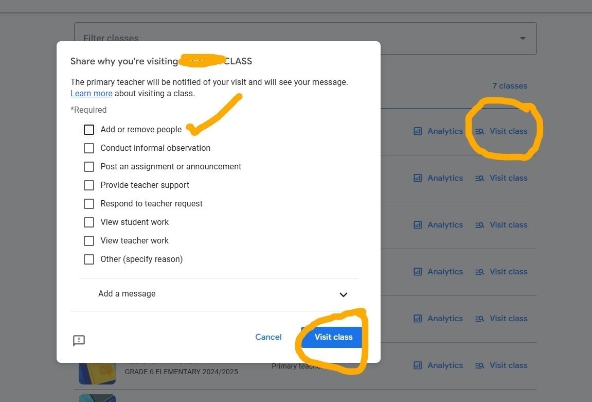The image size is (592, 402).
Task: Click the 7 classes count label
Action: tap(510, 85)
